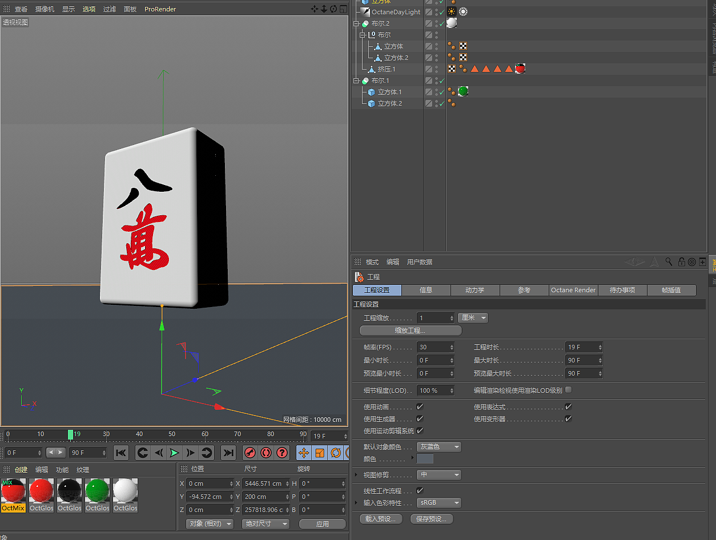
Task: Click white material tag on 布尔.2
Action: coord(452,23)
